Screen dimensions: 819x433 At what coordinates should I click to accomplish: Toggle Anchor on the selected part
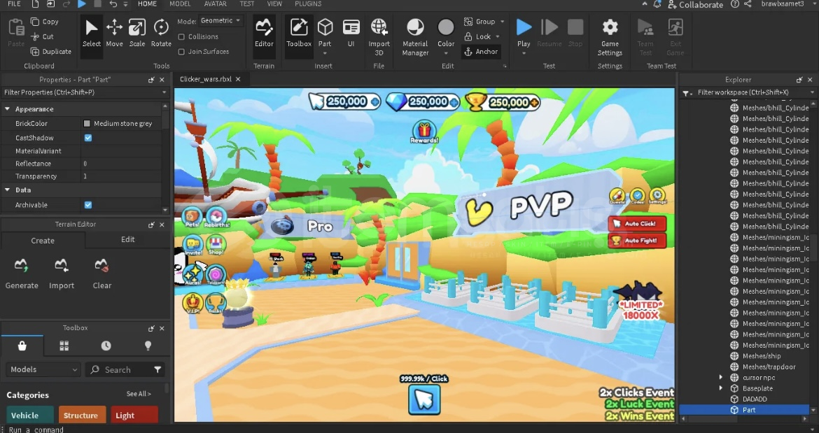480,52
